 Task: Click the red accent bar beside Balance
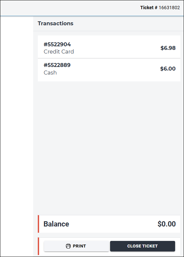pyautogui.click(x=38, y=224)
